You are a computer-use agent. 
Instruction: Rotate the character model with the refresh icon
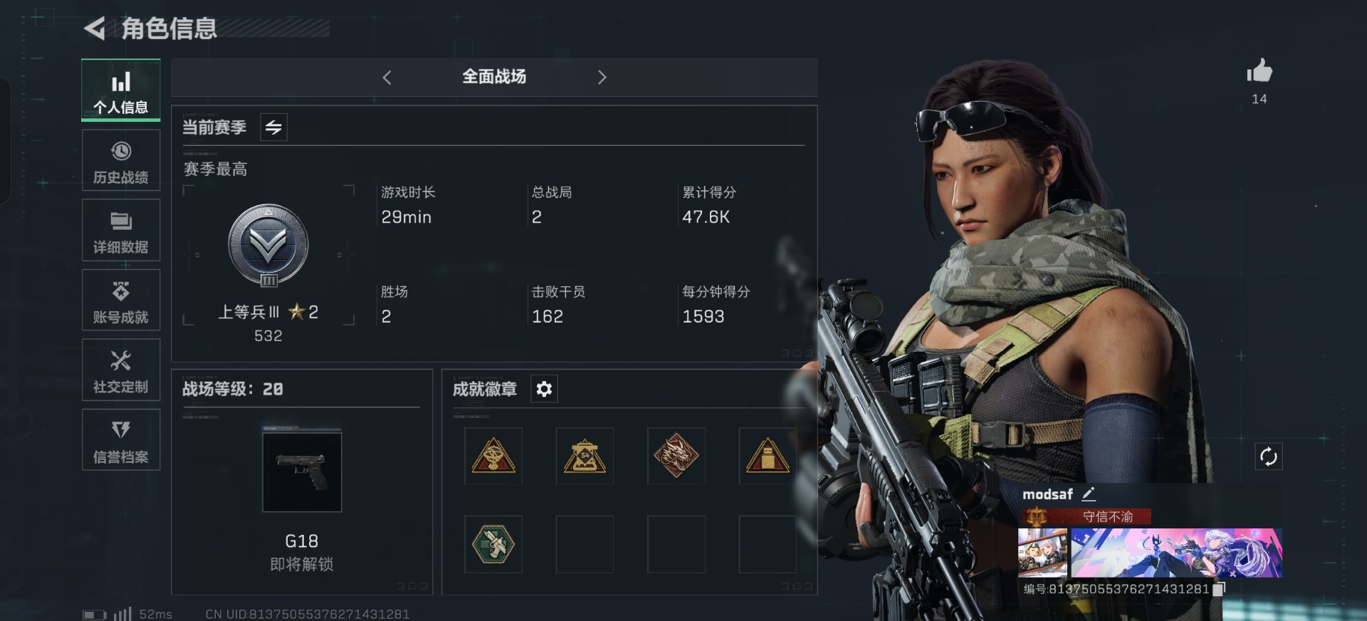pos(1268,456)
